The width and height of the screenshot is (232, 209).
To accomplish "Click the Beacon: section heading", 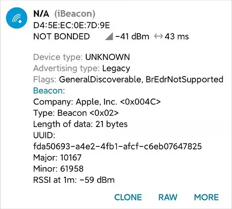I will 49,91.
